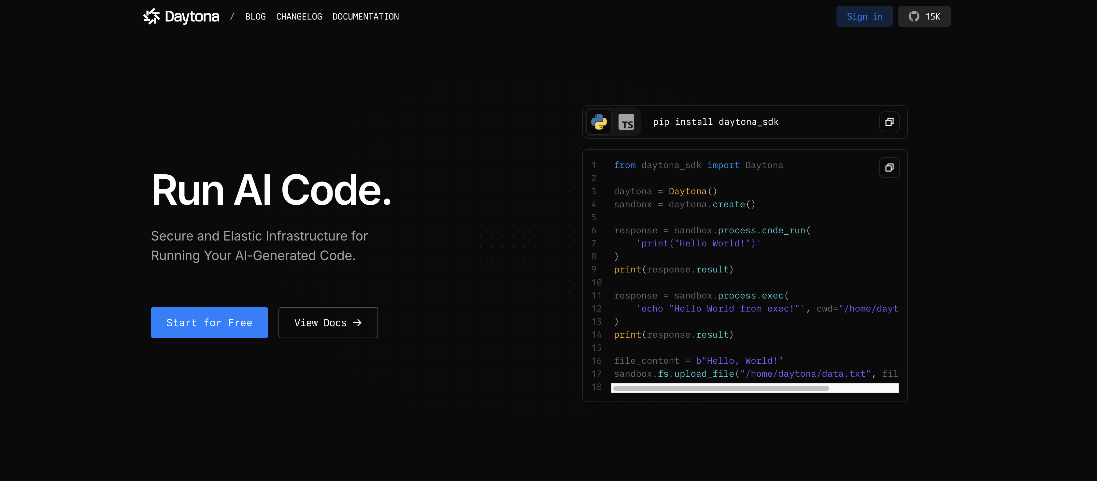Viewport: 1097px width, 481px height.
Task: Open the Changelog page
Action: [x=299, y=17]
